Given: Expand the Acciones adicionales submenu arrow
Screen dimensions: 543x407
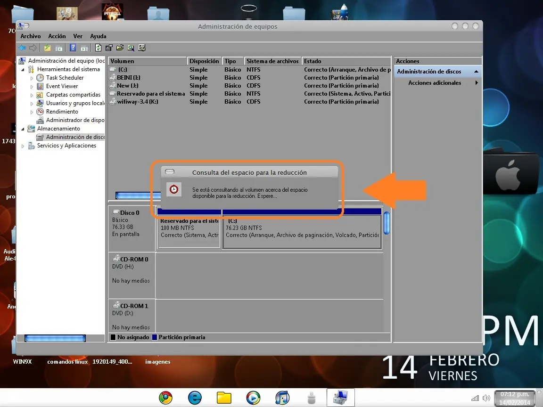Looking at the screenshot, I should 477,83.
